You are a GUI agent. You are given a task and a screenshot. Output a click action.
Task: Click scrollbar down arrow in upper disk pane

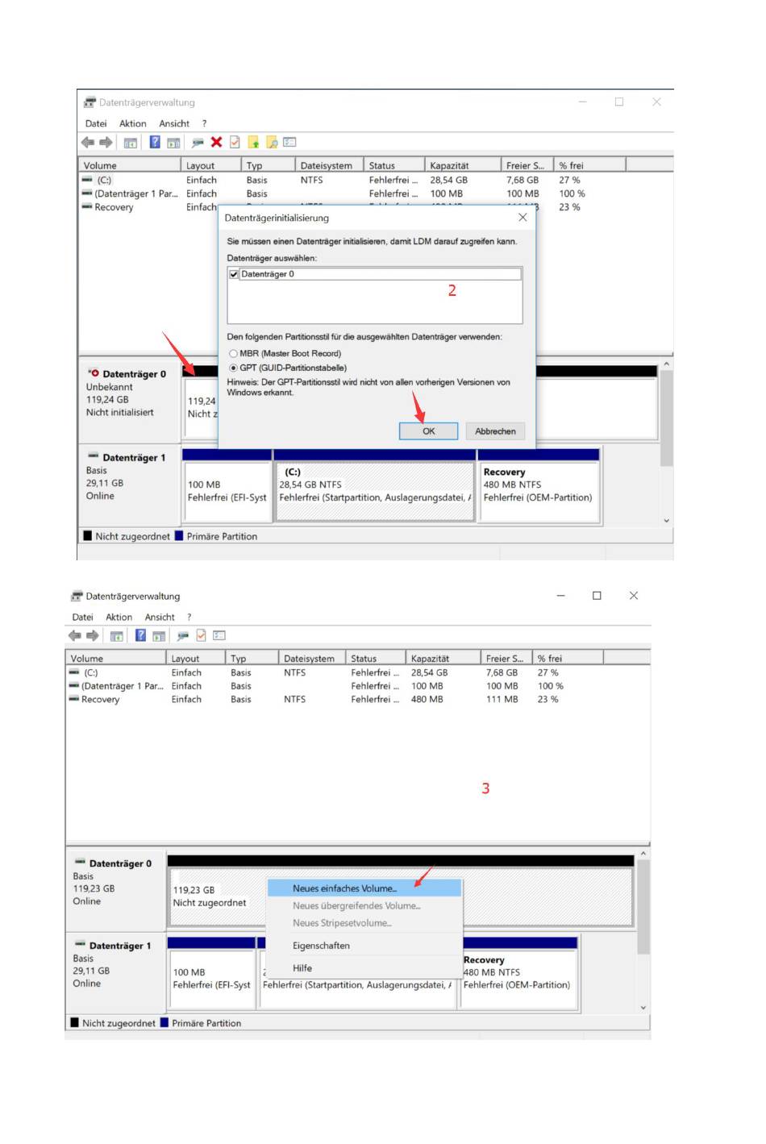coord(667,521)
